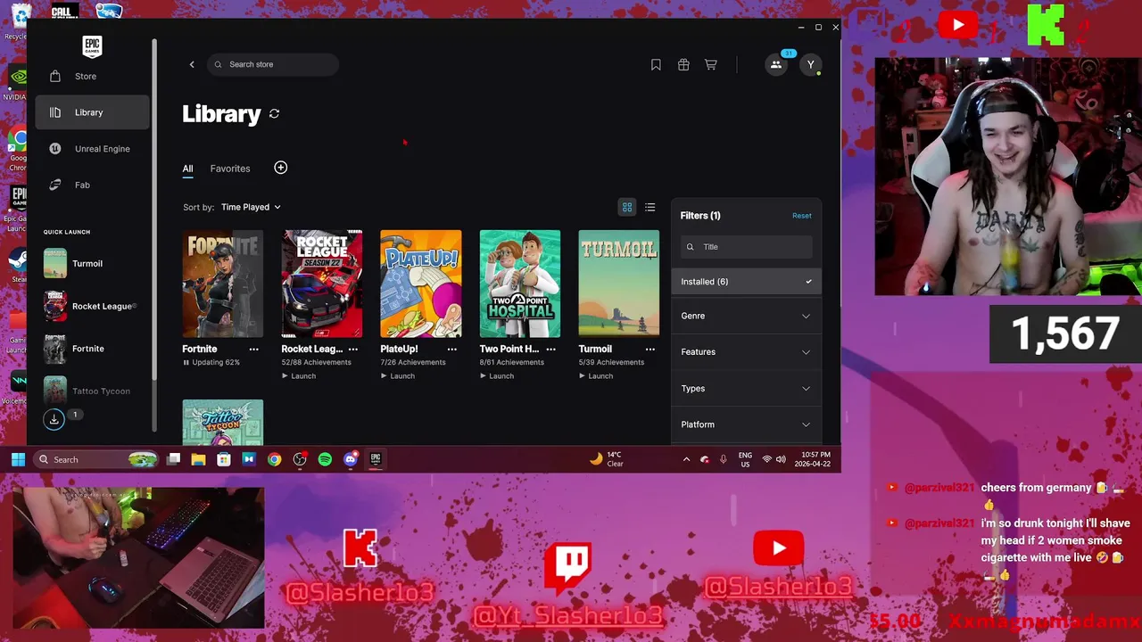
Task: Add a new collection with plus icon
Action: point(281,168)
